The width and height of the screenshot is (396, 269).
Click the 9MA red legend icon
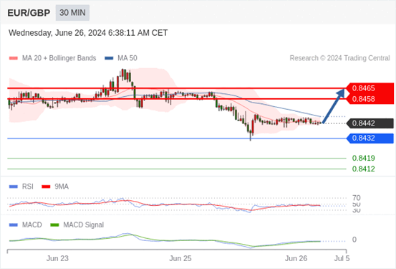point(46,187)
